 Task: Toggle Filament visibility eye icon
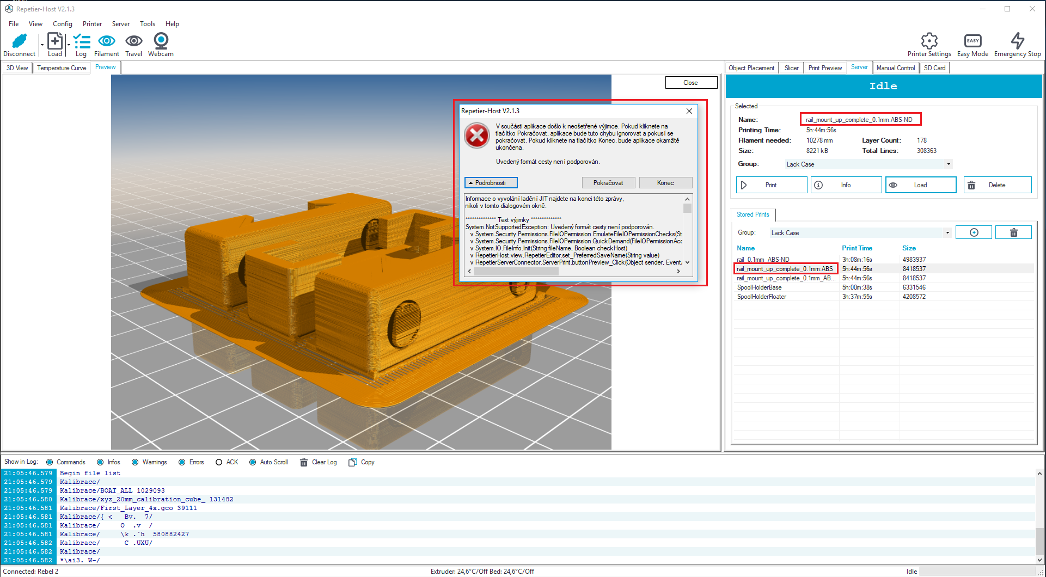107,41
